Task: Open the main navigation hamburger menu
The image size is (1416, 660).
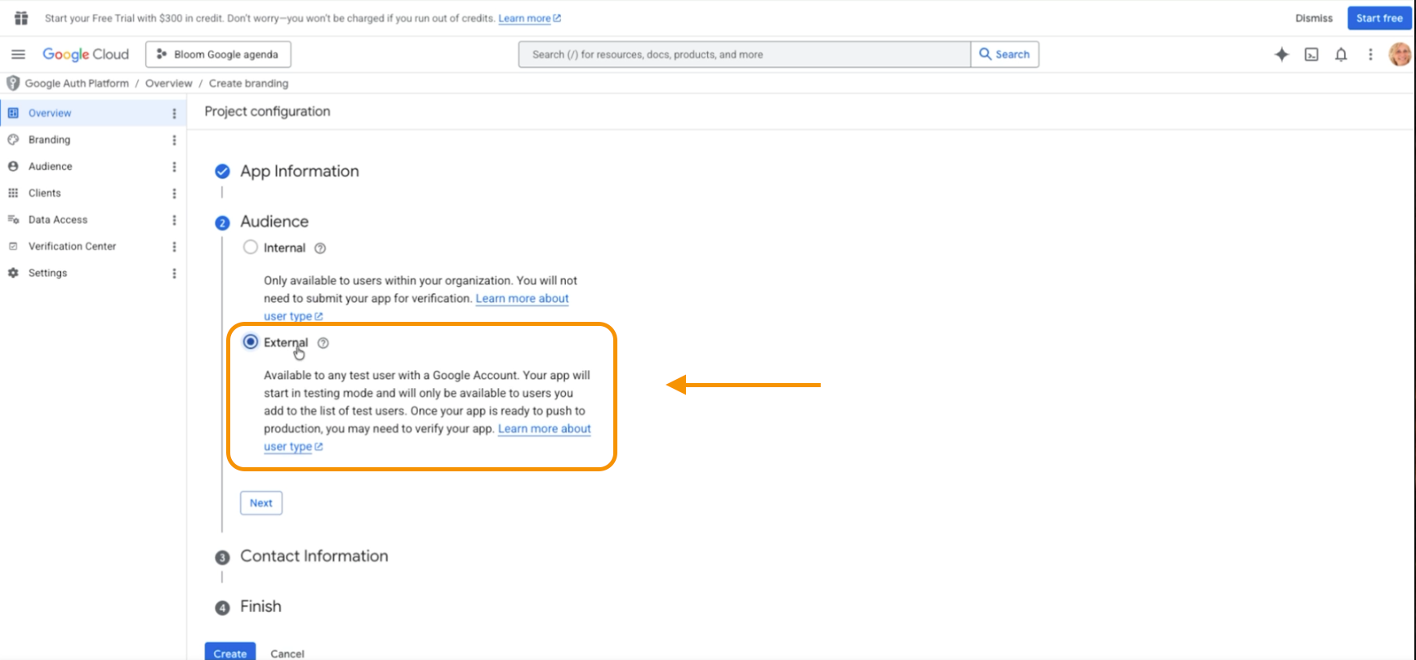Action: pos(18,55)
